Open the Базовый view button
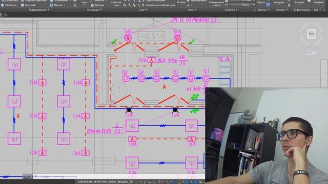The height and width of the screenshot is (184, 328). point(319,3)
